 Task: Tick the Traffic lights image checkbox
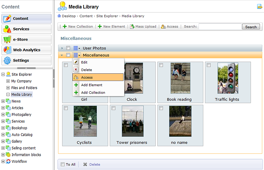(x=209, y=65)
